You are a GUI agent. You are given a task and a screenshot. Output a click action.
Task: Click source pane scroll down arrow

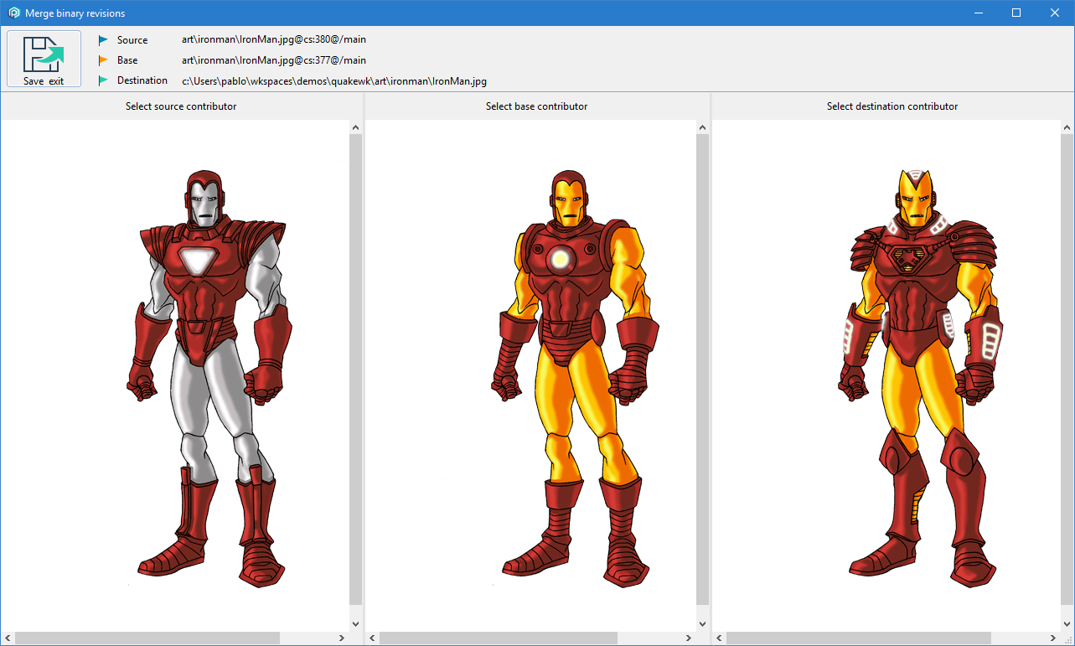[355, 623]
